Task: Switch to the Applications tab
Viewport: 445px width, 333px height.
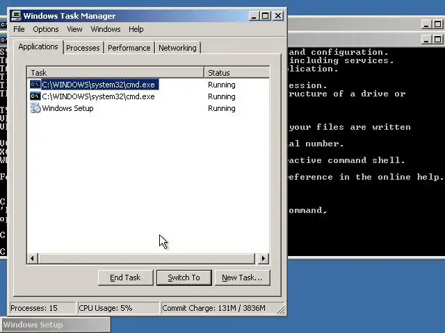Action: click(38, 46)
